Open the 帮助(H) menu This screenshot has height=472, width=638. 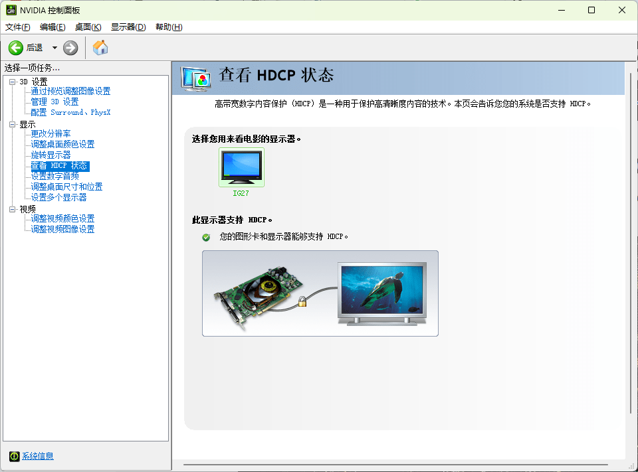[169, 27]
